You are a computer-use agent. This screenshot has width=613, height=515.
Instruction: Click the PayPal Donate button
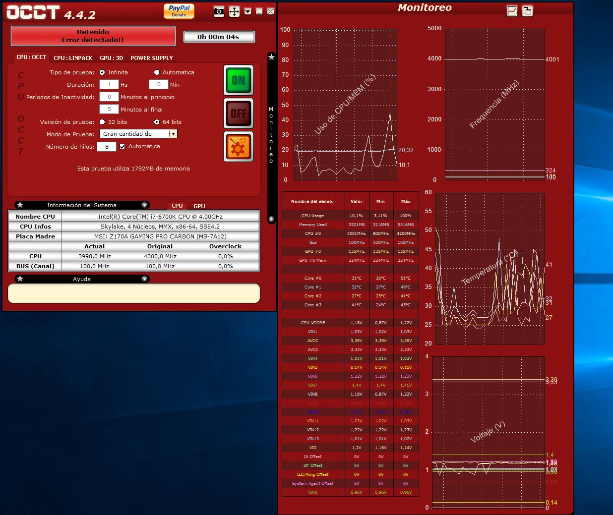[x=179, y=11]
